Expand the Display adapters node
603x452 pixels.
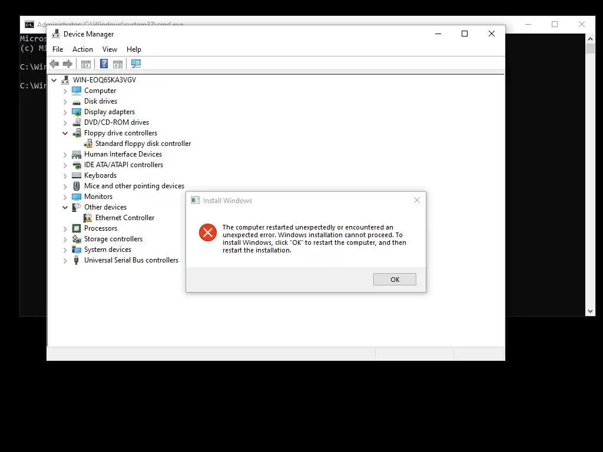[x=65, y=112]
